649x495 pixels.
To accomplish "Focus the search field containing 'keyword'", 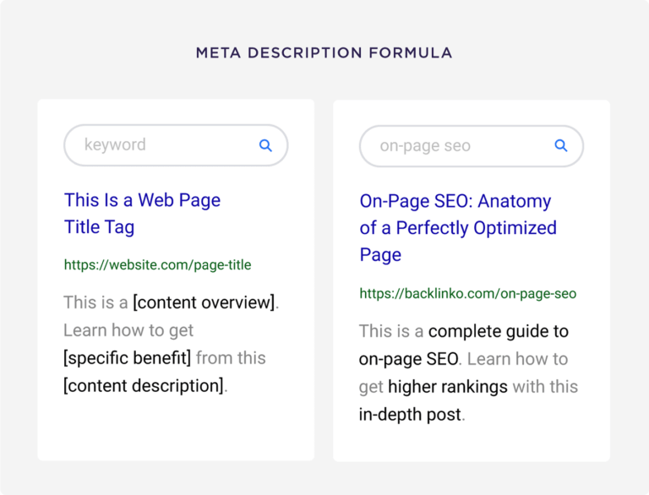I will click(161, 145).
